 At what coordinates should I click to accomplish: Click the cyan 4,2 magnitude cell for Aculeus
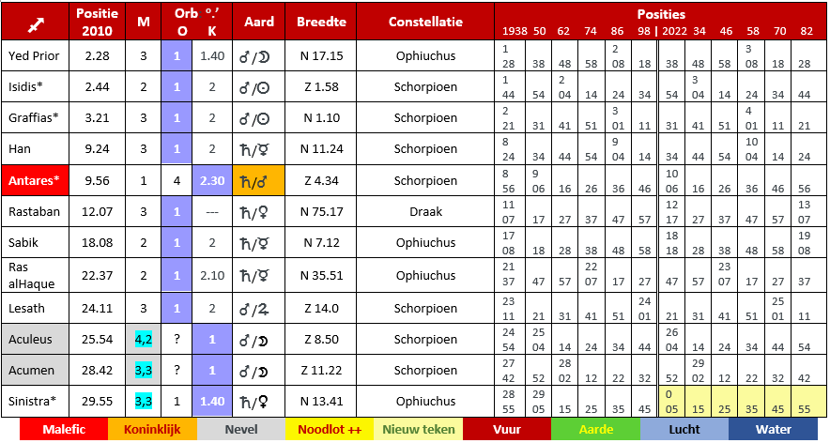pyautogui.click(x=143, y=339)
